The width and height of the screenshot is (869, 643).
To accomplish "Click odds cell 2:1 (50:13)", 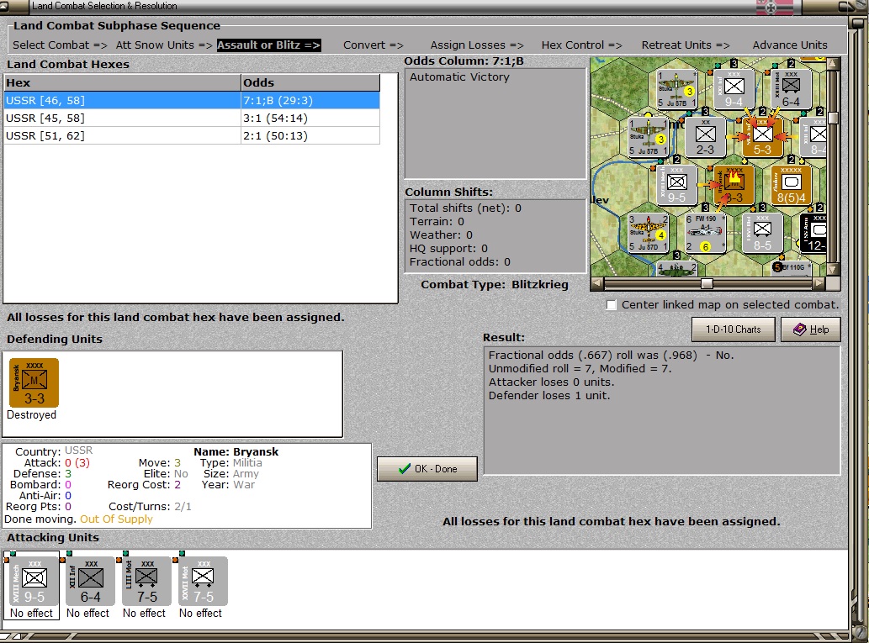I will 310,135.
